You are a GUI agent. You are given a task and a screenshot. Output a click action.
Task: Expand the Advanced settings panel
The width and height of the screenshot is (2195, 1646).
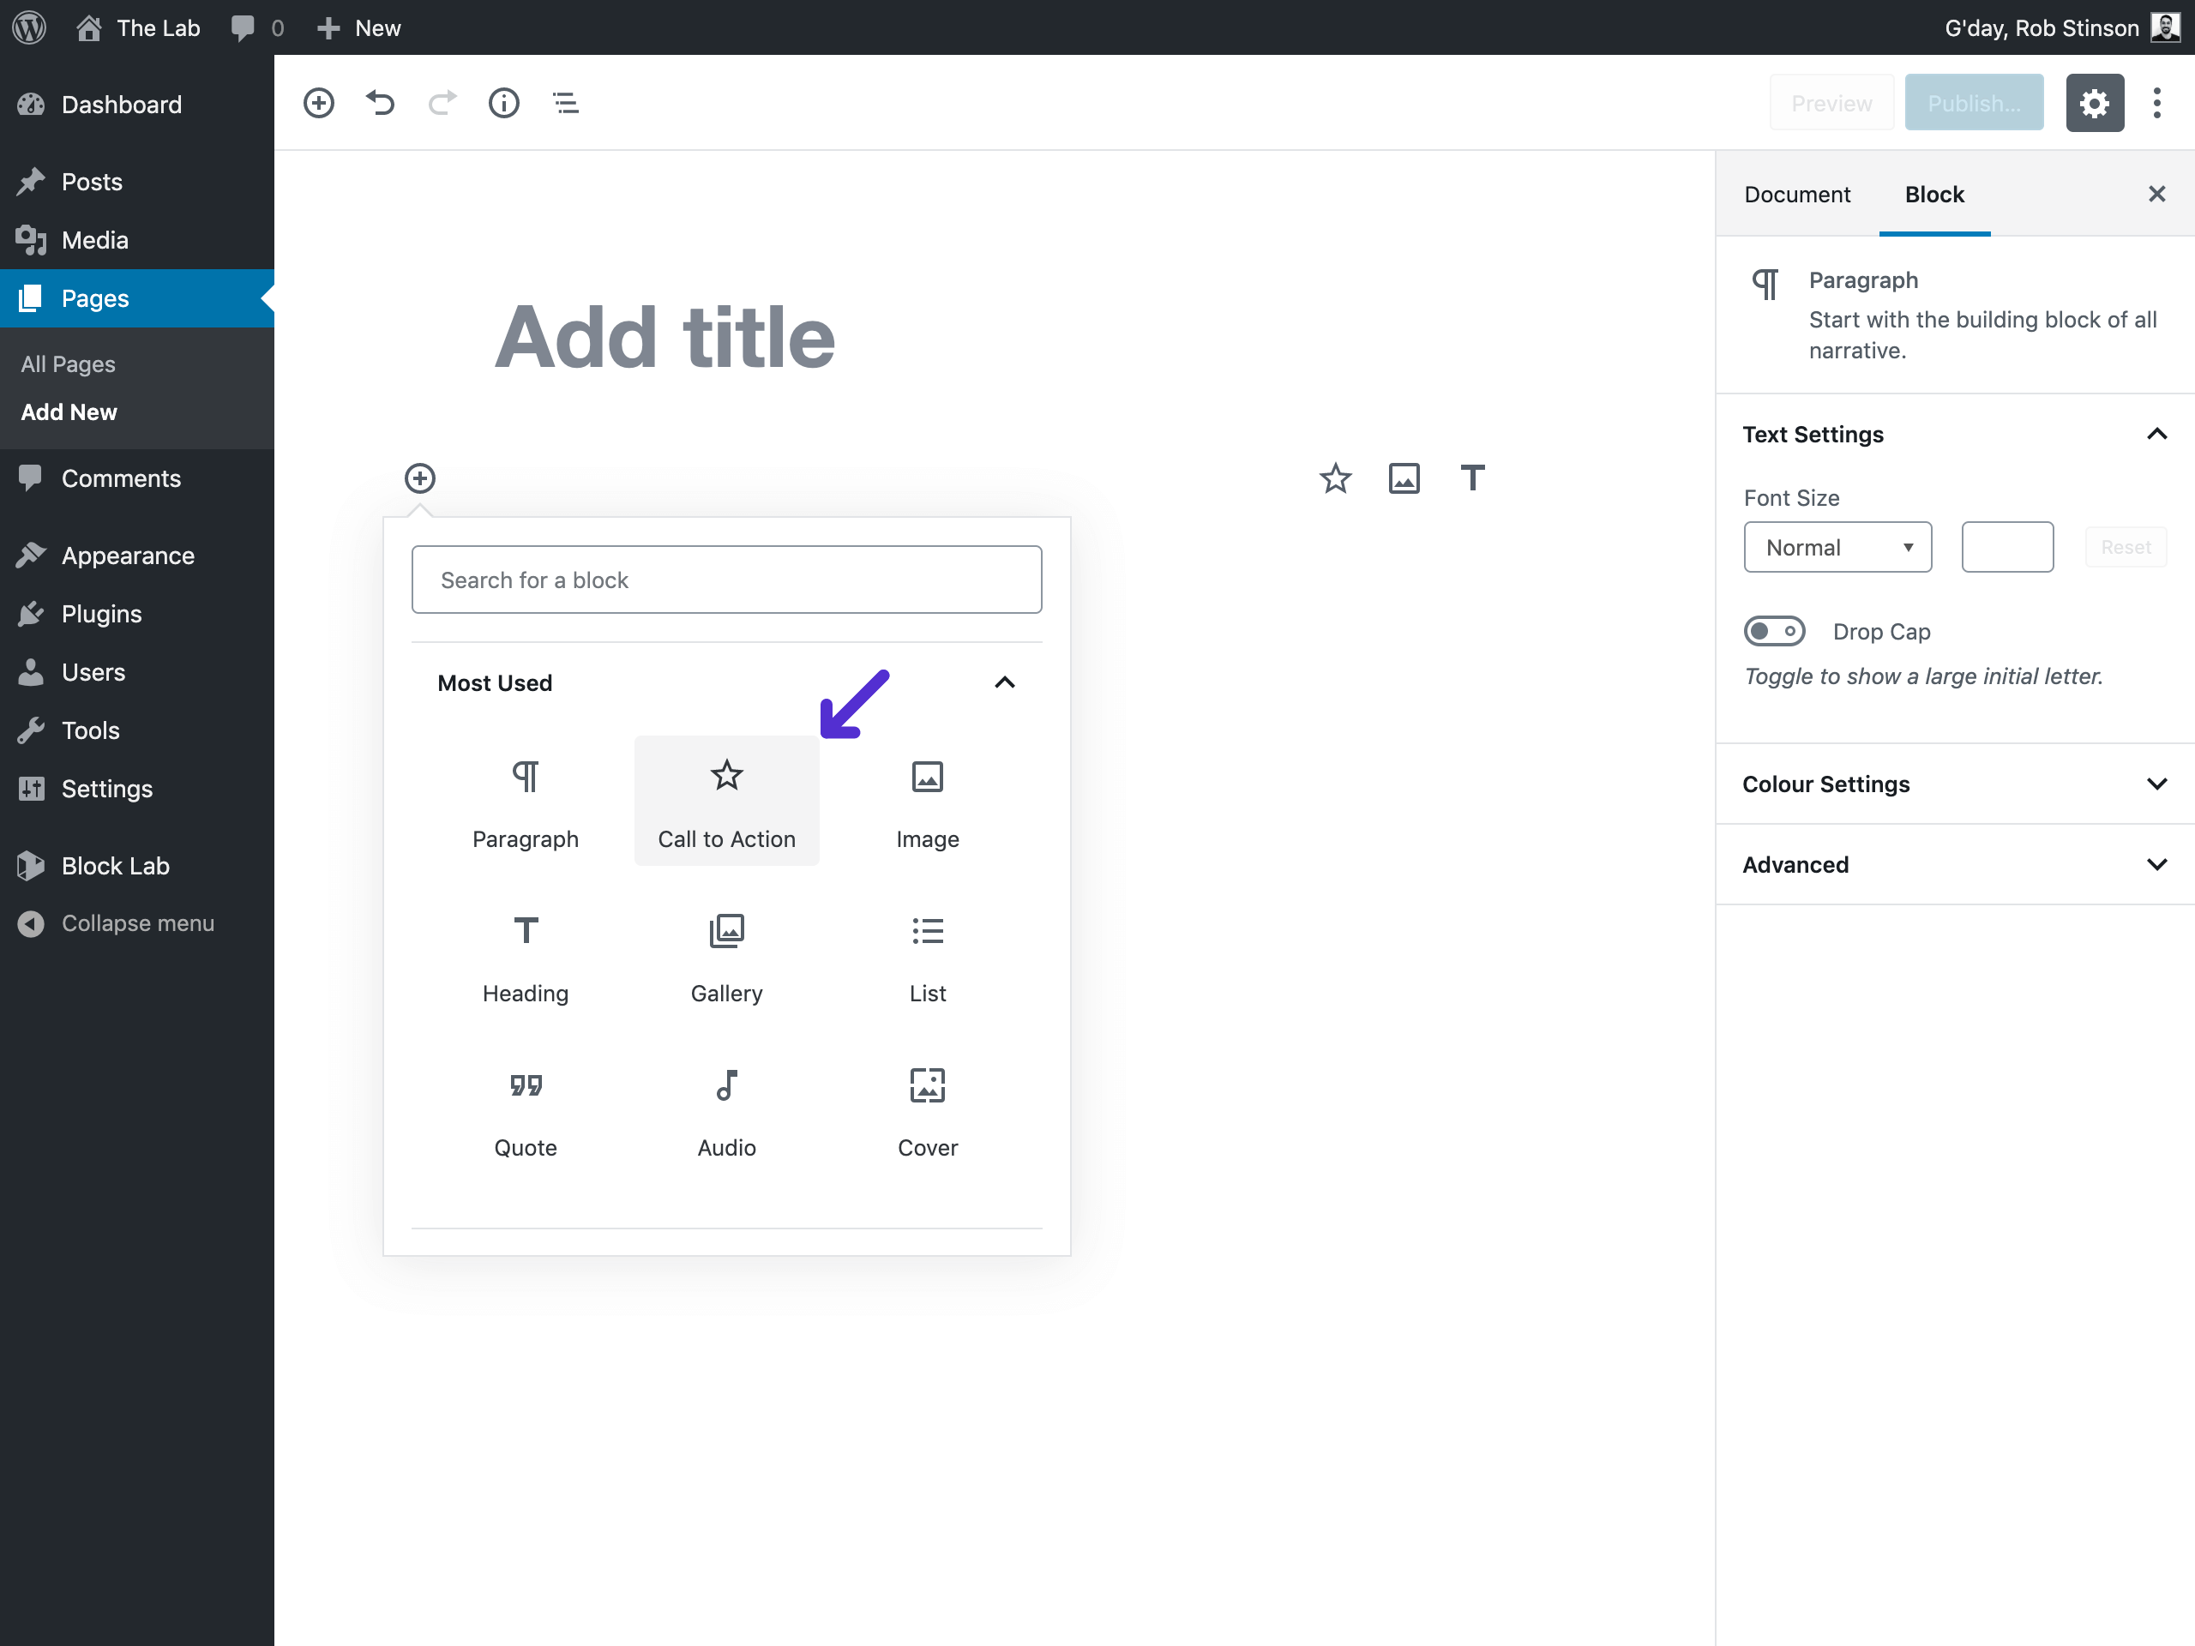point(1955,864)
